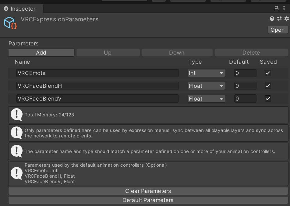
Task: Click the 'Default' column header
Action: click(239, 62)
